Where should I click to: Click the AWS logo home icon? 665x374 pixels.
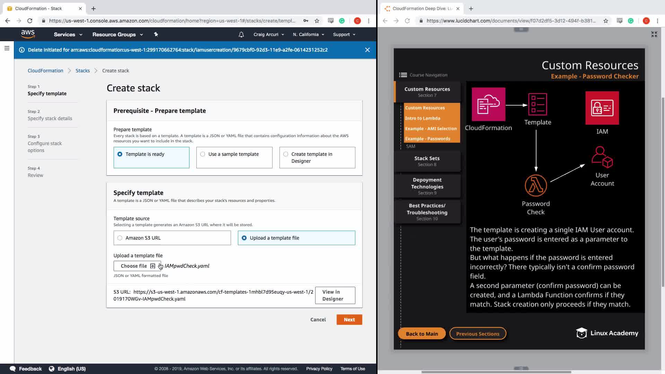[x=28, y=34]
